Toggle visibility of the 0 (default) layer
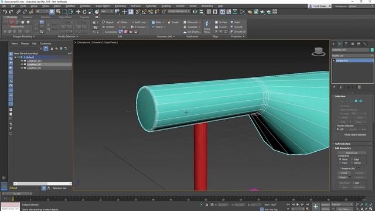375x211 pixels. coord(18,57)
